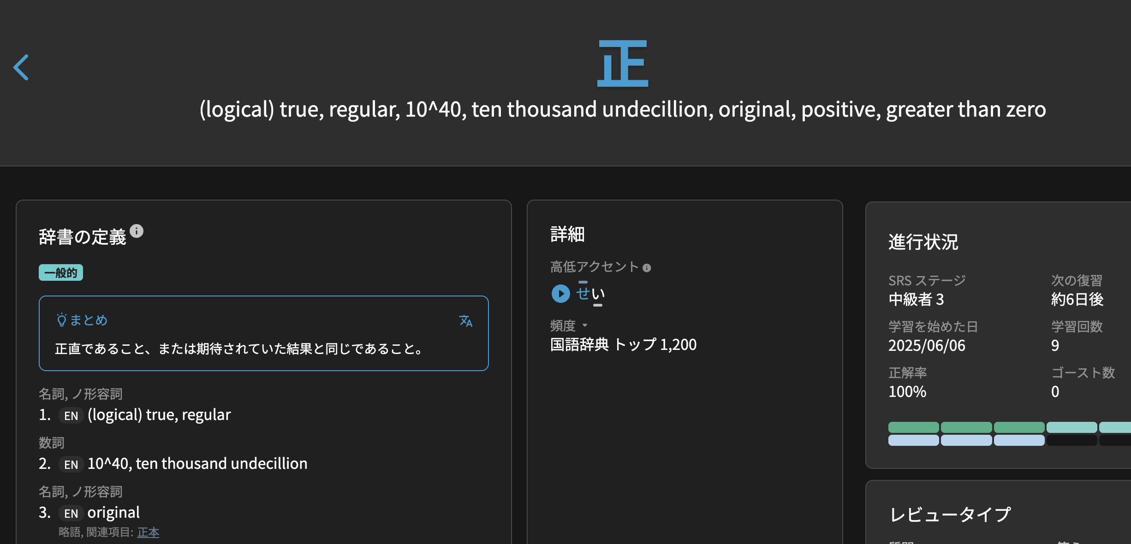The width and height of the screenshot is (1131, 544).
Task: Click the 国語辞典 トップ 1,200 frequency value
Action: coord(623,345)
